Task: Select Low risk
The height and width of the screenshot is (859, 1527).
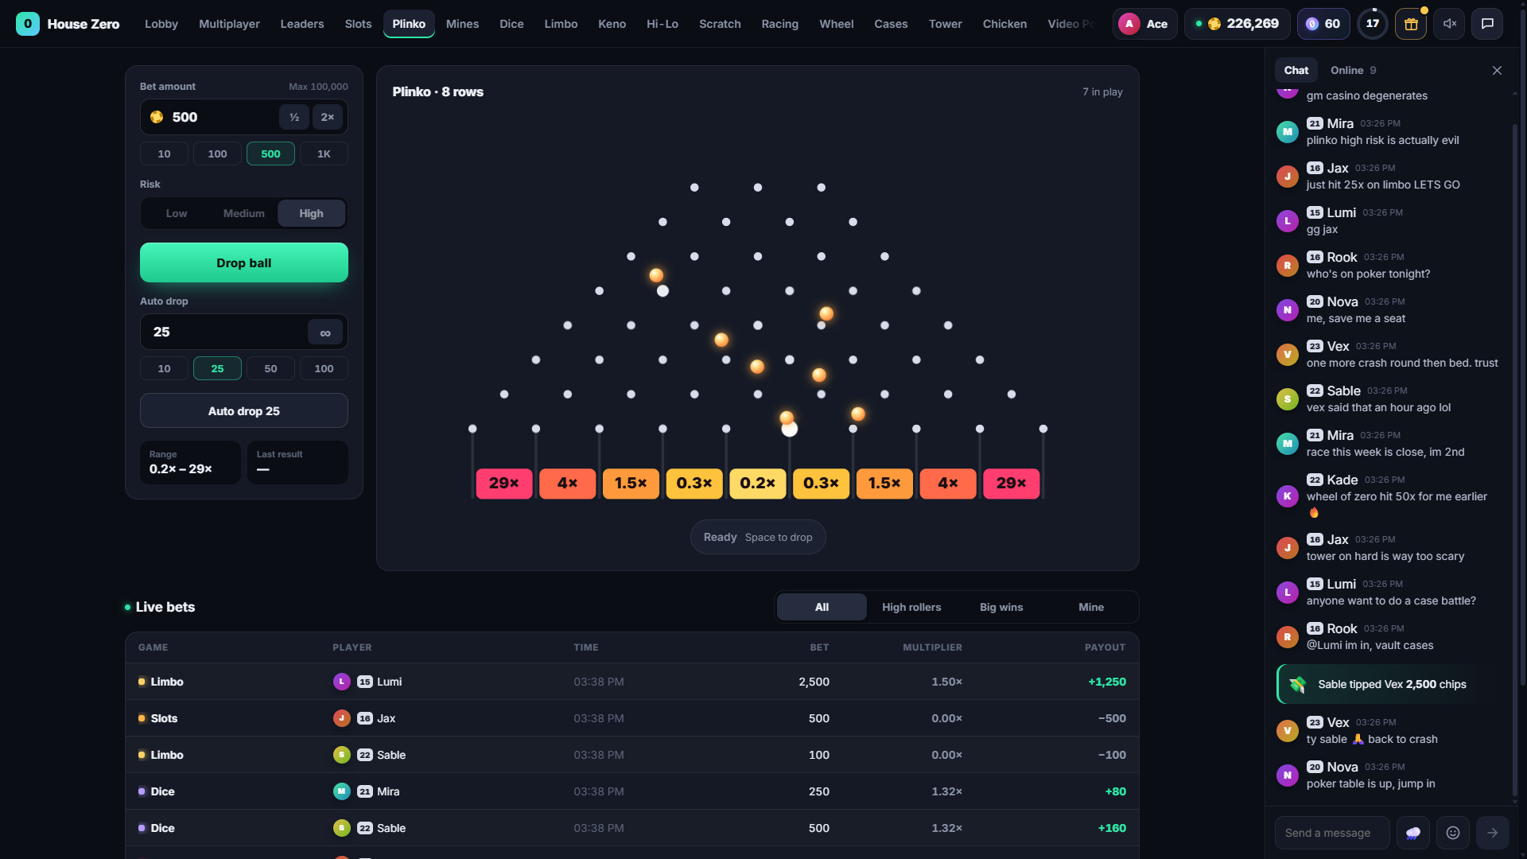Action: pyautogui.click(x=177, y=213)
